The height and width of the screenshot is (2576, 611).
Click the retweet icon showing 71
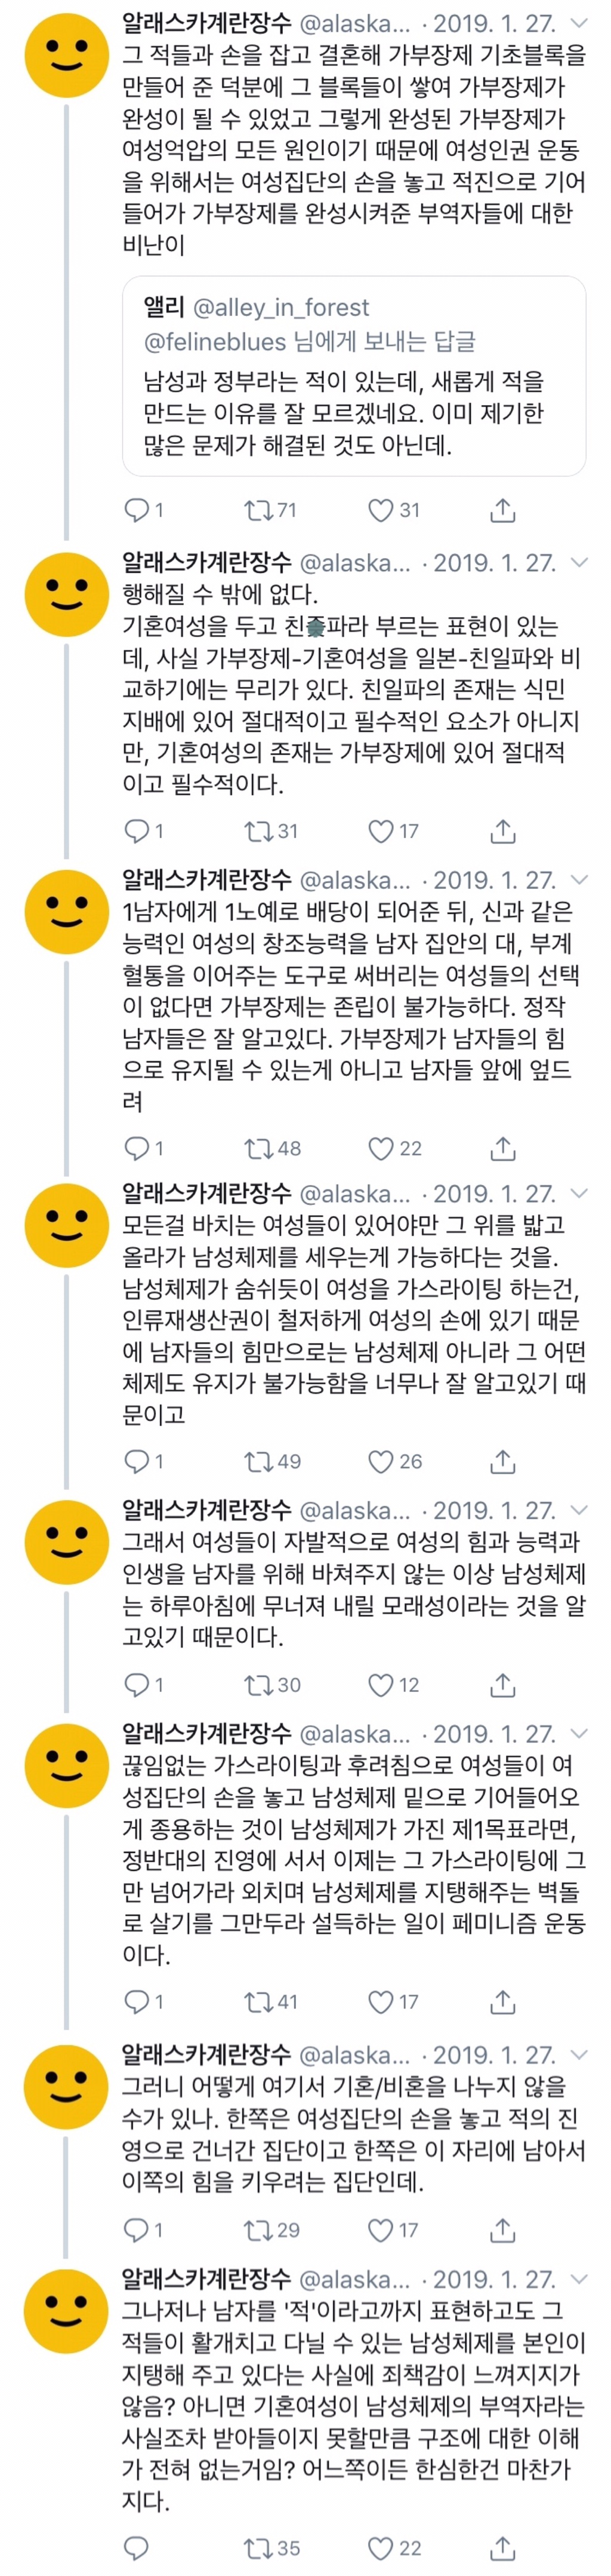[258, 508]
